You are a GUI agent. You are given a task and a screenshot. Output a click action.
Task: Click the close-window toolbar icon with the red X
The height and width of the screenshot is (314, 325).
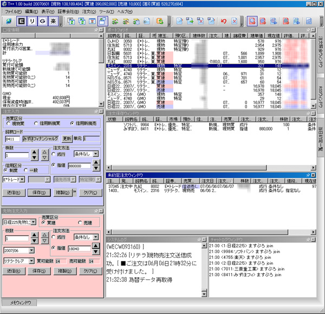(92, 21)
